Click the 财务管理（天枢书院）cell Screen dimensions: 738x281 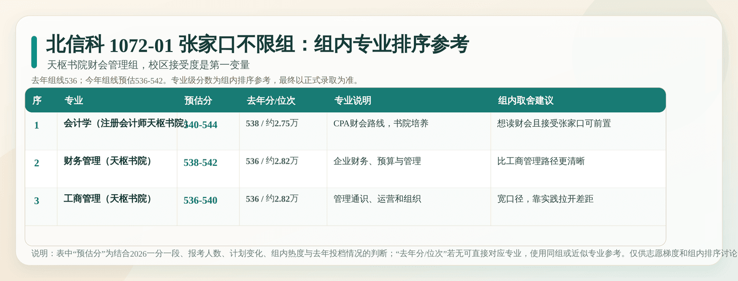point(108,161)
